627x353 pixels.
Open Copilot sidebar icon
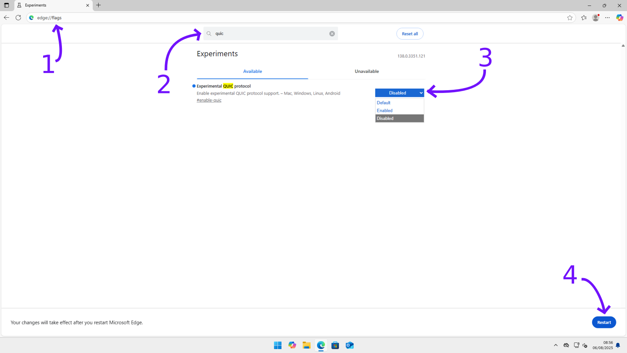point(620,18)
